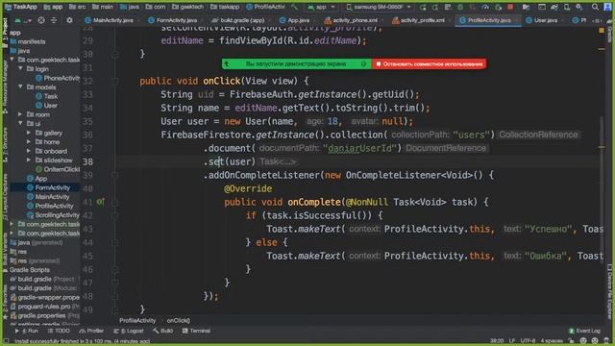Viewport: 615px width, 346px height.
Task: Open the App class in the project tree
Action: pyautogui.click(x=37, y=179)
